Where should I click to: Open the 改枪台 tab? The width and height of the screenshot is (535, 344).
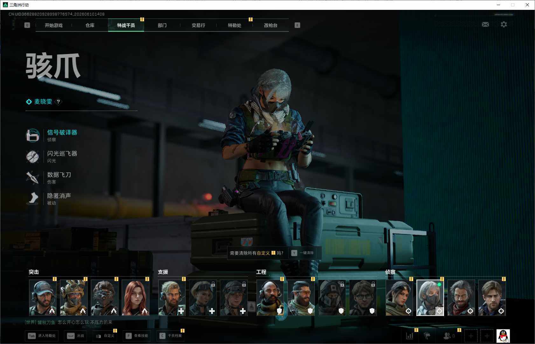(271, 25)
